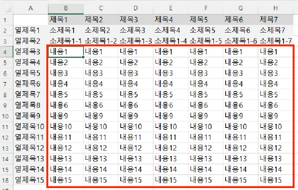
Task: Select cell 열제목8 in column A
Action: [x=31, y=105]
